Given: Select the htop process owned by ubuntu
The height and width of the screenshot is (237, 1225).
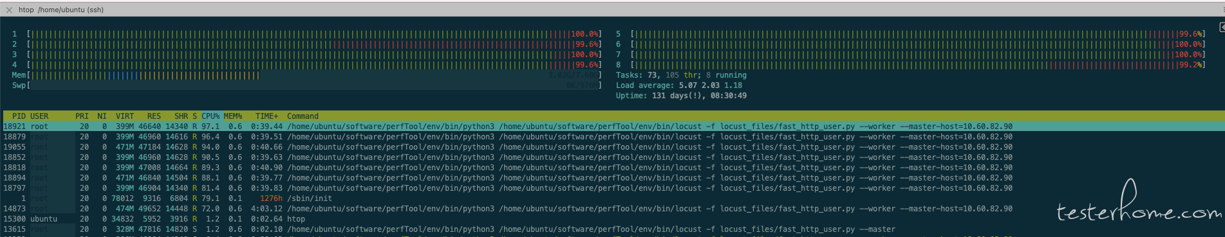Looking at the screenshot, I should pyautogui.click(x=612, y=219).
